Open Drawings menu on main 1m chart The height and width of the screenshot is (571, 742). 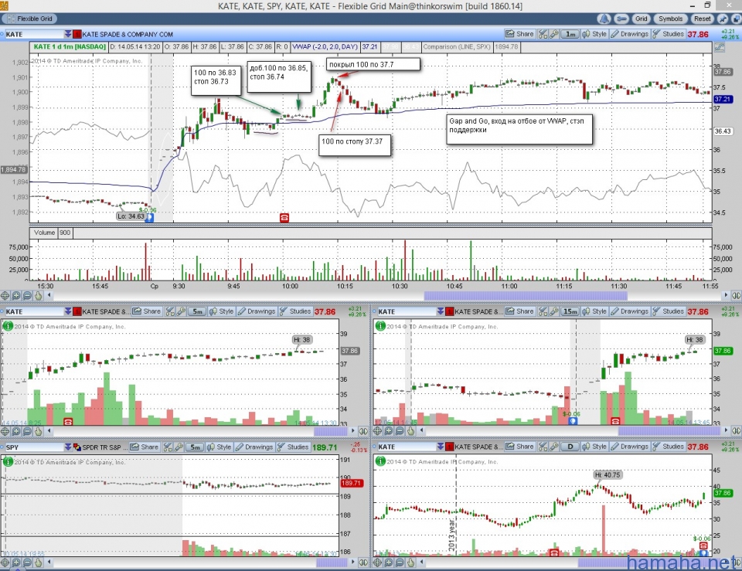click(x=630, y=34)
